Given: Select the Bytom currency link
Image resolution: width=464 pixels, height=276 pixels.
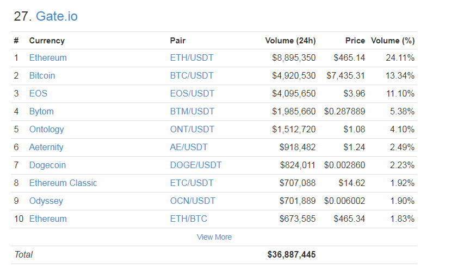Looking at the screenshot, I should point(41,111).
